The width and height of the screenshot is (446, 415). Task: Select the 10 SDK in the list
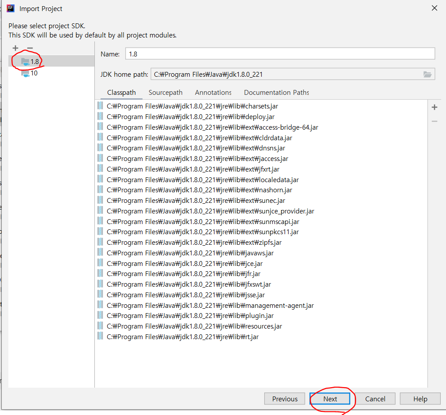click(x=51, y=73)
